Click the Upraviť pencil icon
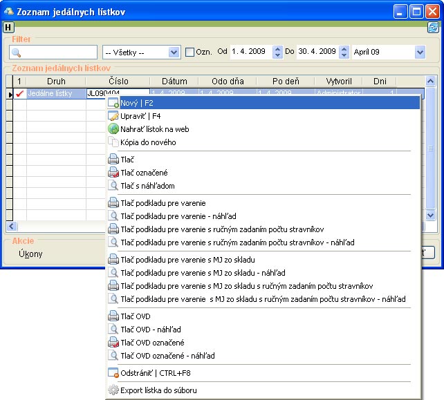The image size is (444, 400). 114,116
